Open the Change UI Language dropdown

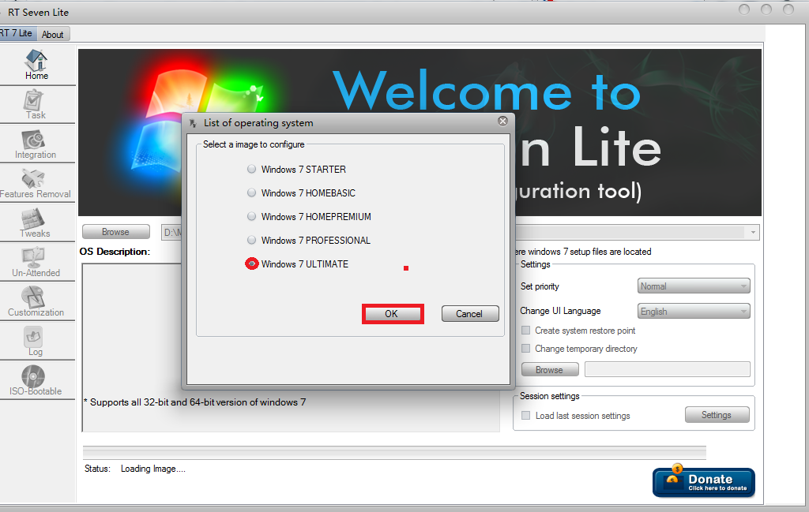[x=694, y=311]
